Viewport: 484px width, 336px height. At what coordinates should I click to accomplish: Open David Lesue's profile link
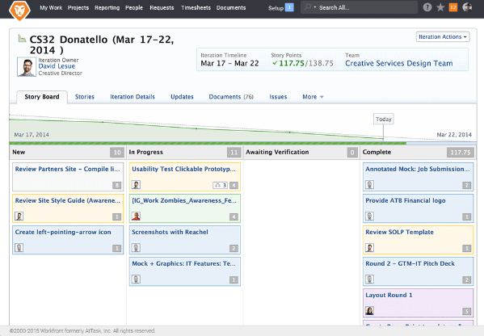point(57,66)
